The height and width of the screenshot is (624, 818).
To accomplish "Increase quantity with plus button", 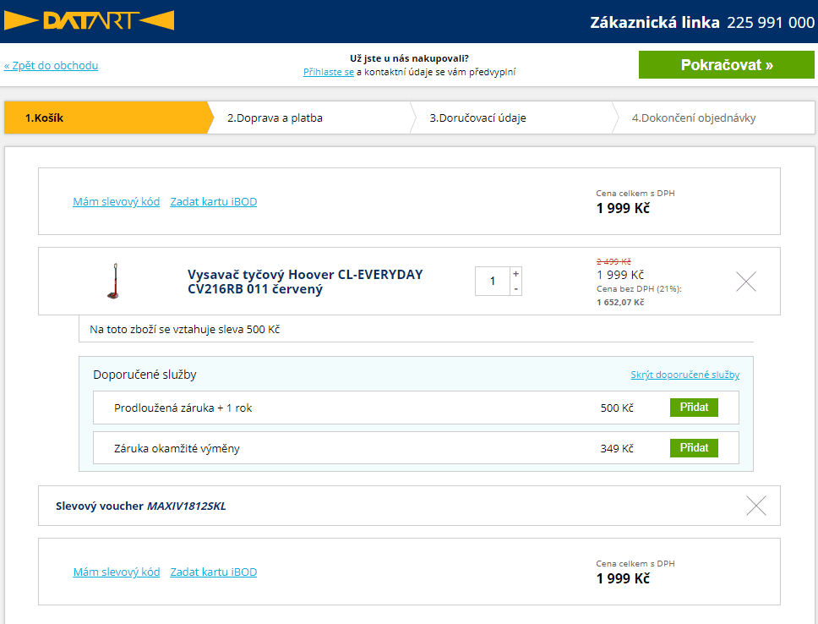I will click(516, 274).
